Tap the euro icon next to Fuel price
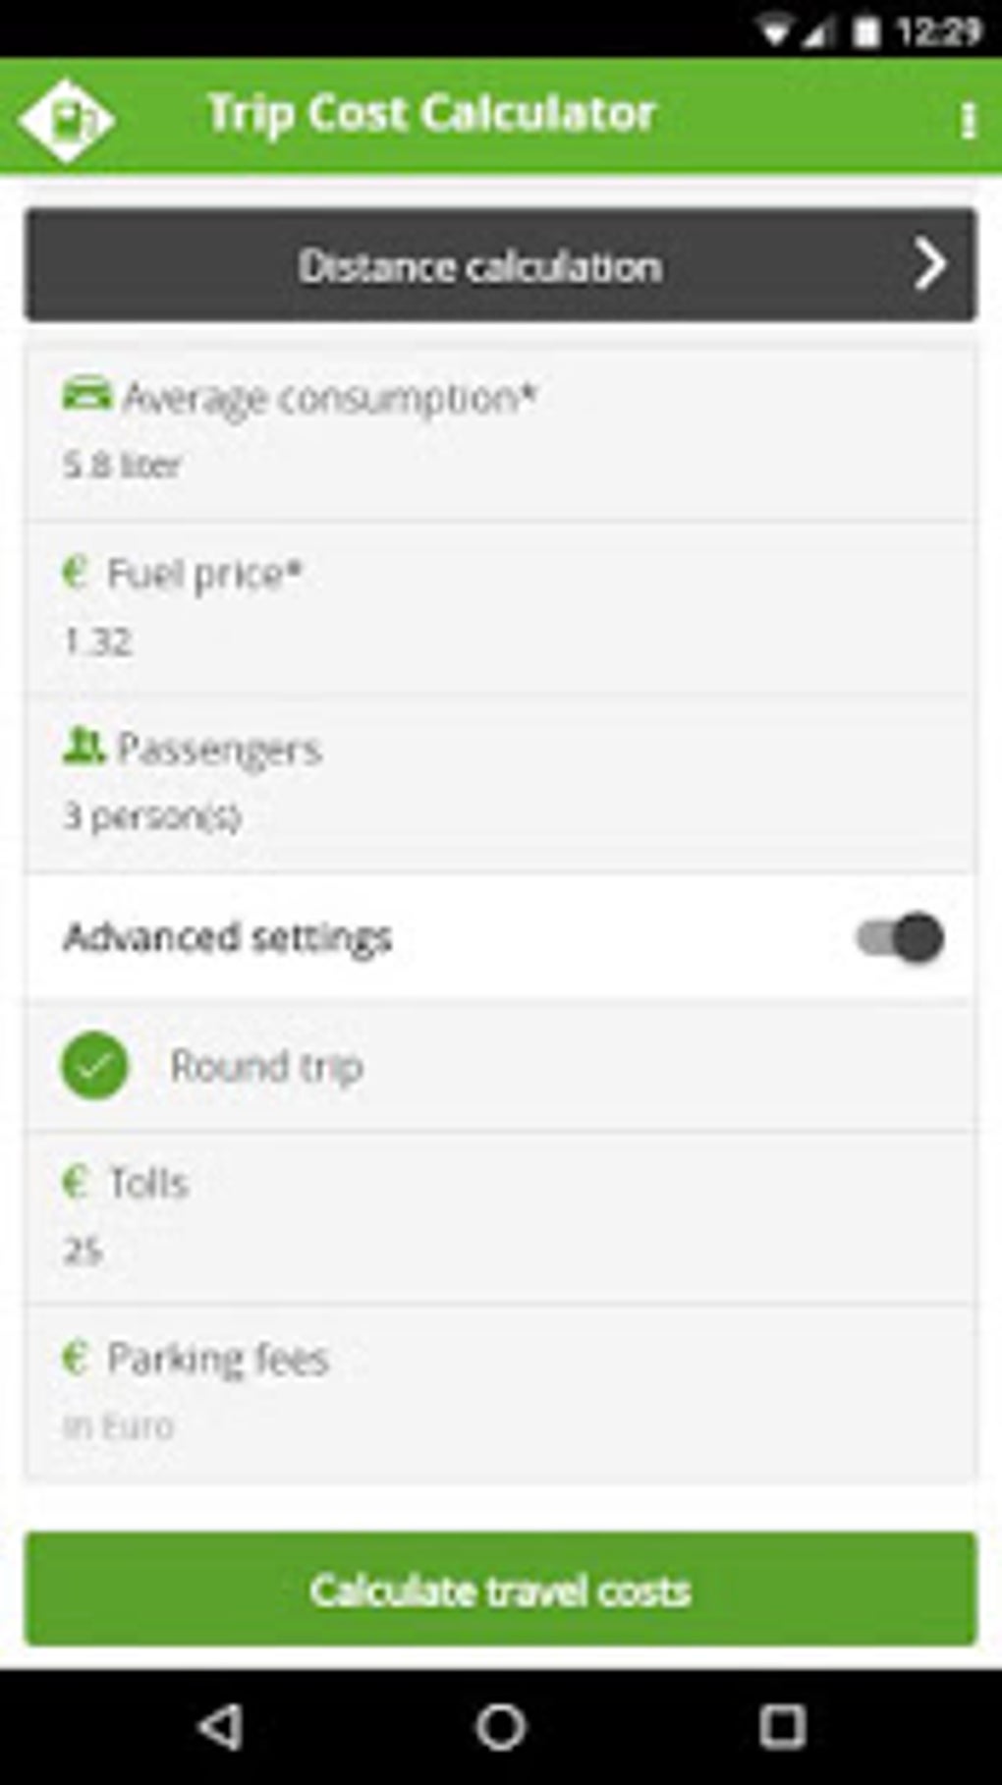Image resolution: width=1002 pixels, height=1785 pixels. pos(75,572)
